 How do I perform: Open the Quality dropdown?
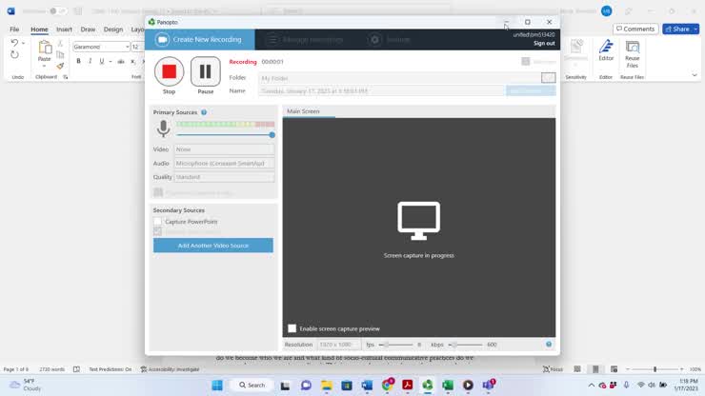(224, 177)
